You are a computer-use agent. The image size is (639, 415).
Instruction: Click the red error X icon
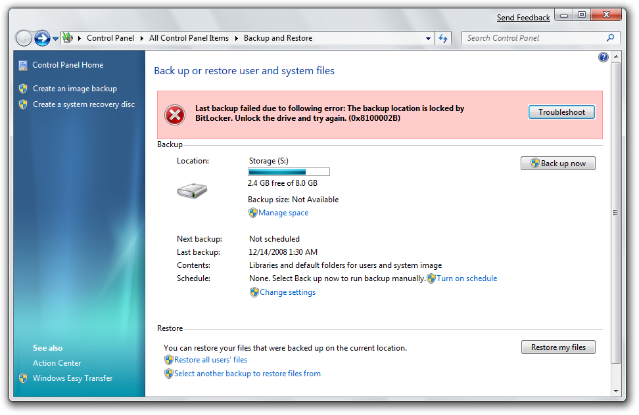[175, 115]
